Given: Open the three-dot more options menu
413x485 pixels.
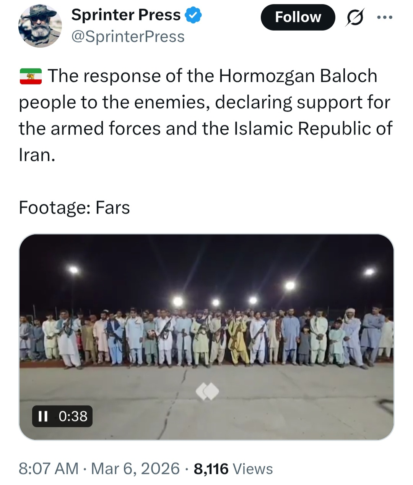Looking at the screenshot, I should tap(384, 18).
